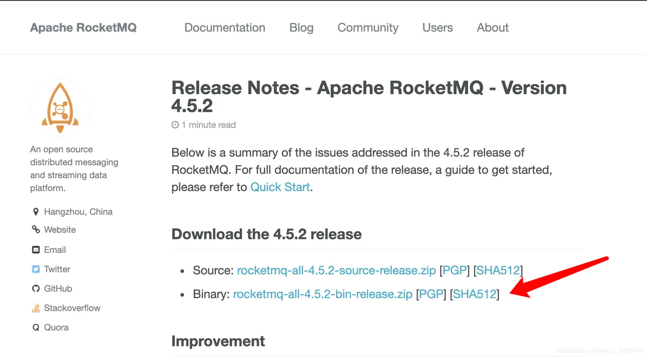Click the GitHub octocat icon

coord(36,289)
